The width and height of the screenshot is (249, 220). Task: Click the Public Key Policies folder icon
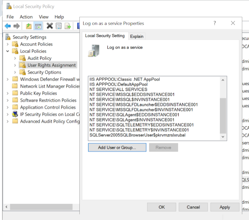[15, 93]
